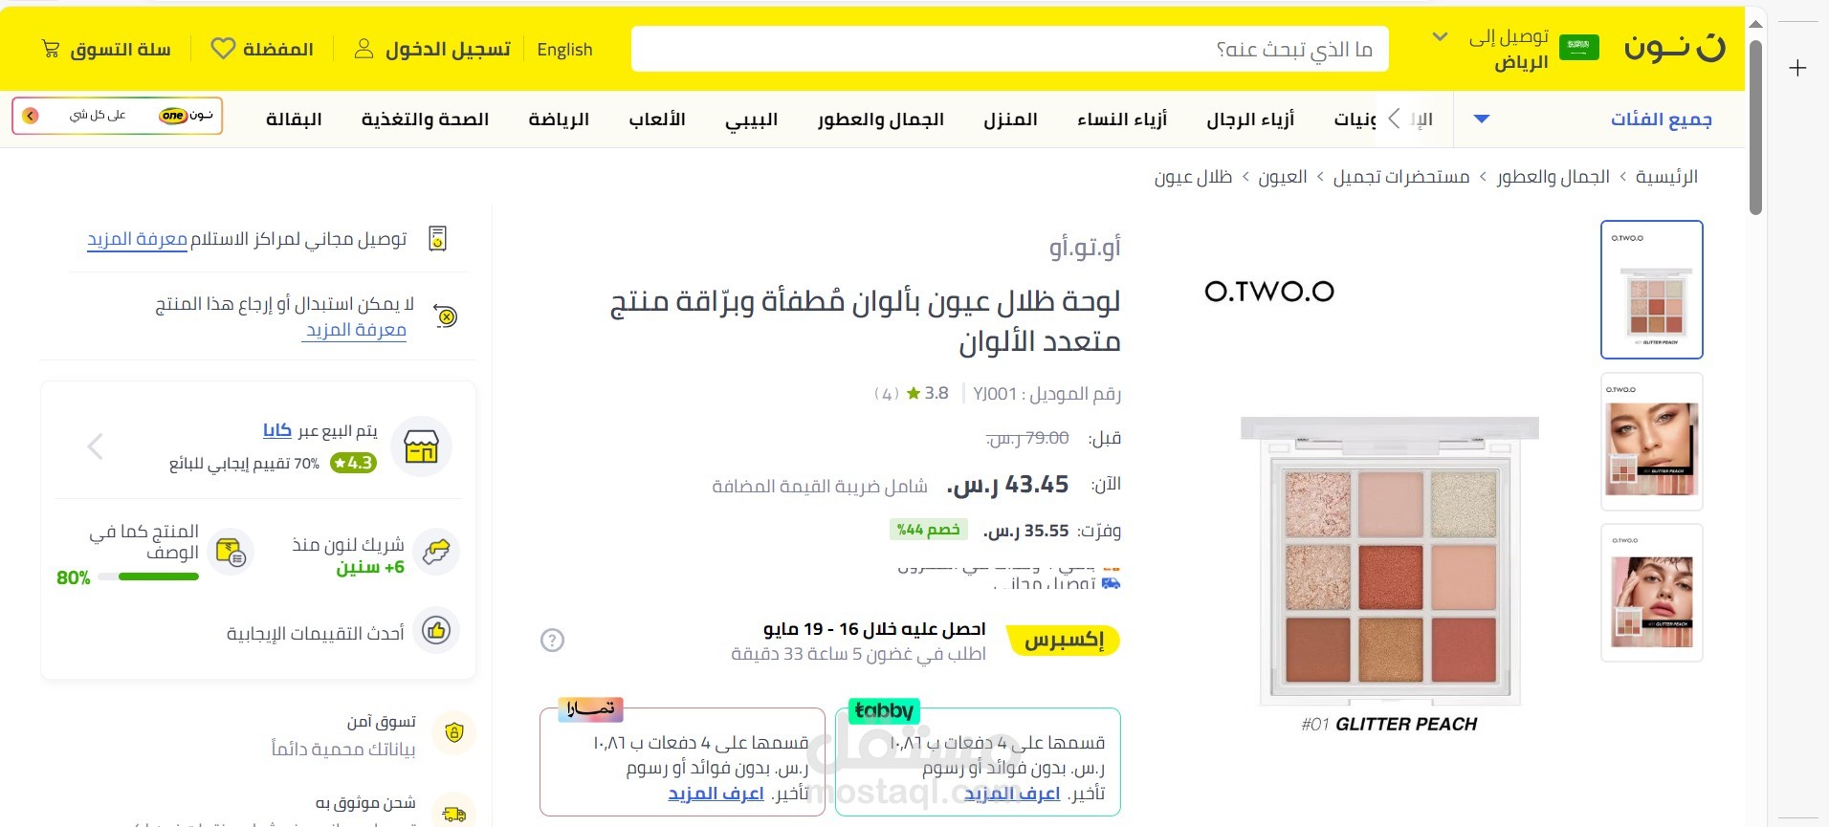Open the جميع الفئات menu
This screenshot has width=1829, height=827.
[x=1661, y=120]
